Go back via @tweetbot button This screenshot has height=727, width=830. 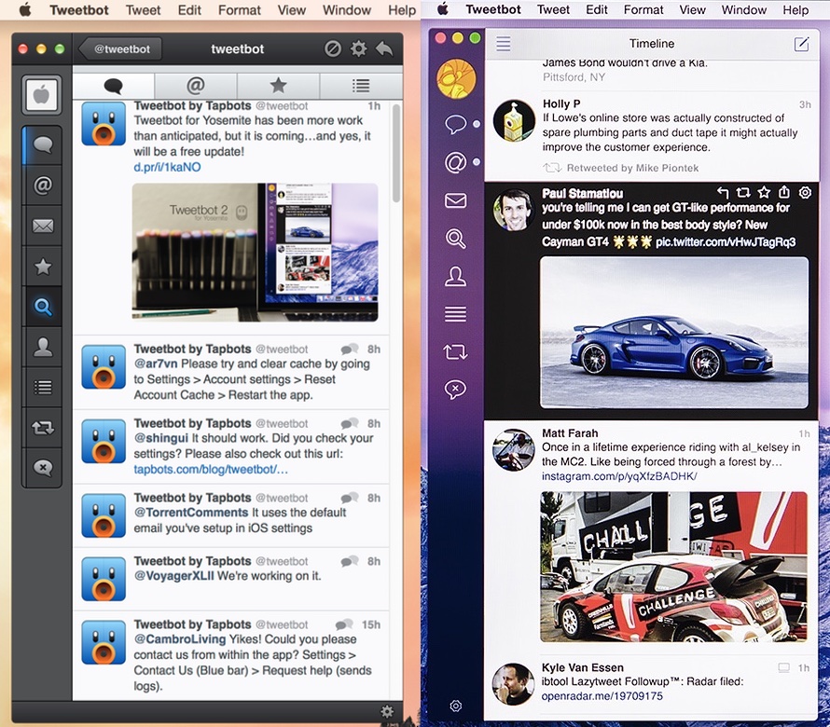[x=120, y=48]
